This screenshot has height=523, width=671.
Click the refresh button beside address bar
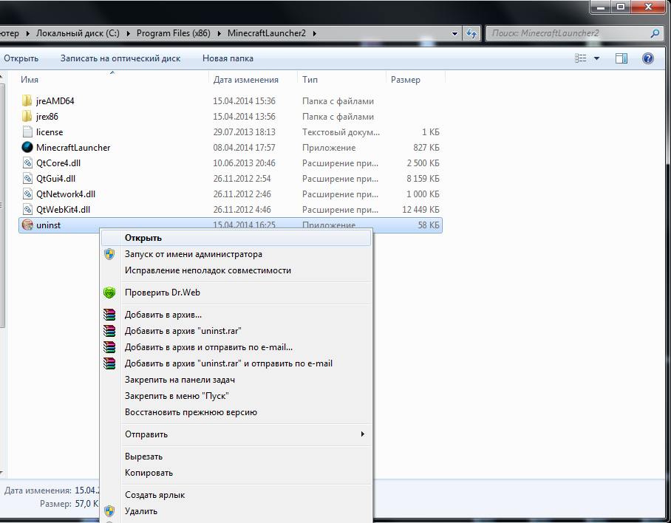pyautogui.click(x=471, y=33)
